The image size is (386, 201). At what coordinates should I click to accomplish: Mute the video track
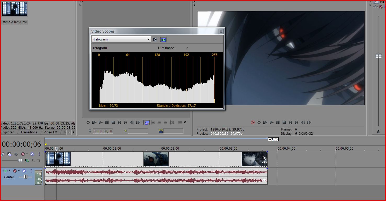coord(32,154)
